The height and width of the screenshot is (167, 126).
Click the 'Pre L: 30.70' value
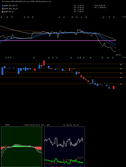[79, 10]
